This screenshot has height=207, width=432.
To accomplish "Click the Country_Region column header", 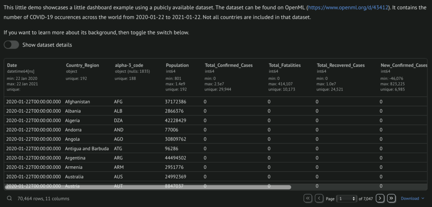I will pyautogui.click(x=82, y=65).
